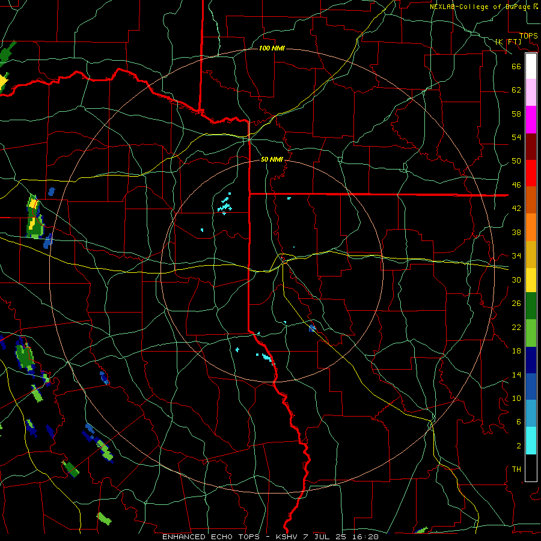Click the ENHANCED ECHO TOPS KSHV timestamp caption
Viewport: 541px width, 541px height.
(x=270, y=537)
